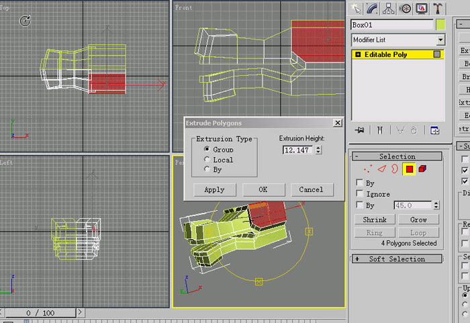Select Vertex sub-object level icon
The width and height of the screenshot is (470, 323).
pos(368,169)
